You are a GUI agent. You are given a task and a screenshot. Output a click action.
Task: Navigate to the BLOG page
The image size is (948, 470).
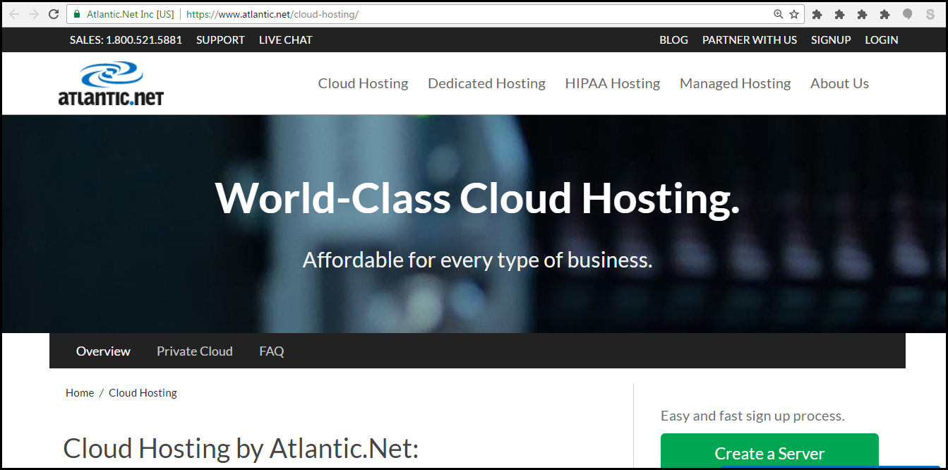673,40
